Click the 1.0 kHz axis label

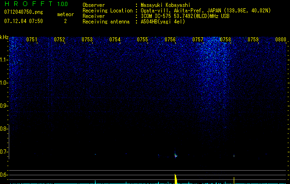(x=4, y=83)
